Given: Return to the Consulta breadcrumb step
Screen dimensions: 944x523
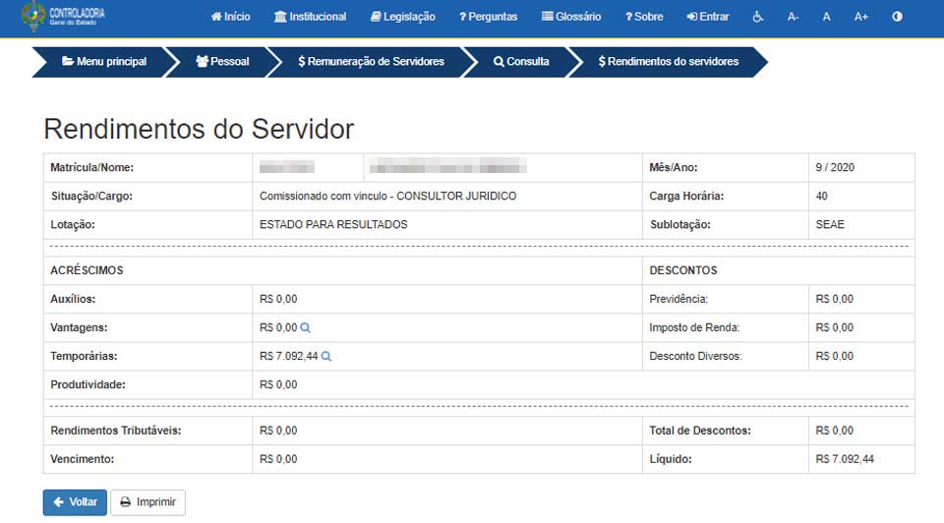Looking at the screenshot, I should coord(521,61).
